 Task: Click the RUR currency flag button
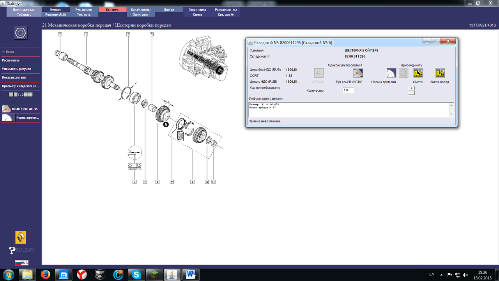coord(21,263)
